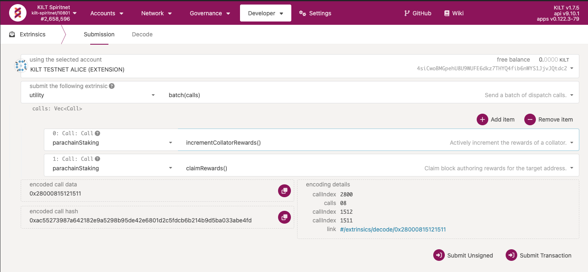Click help icon next to 1: Call
The height and width of the screenshot is (272, 588).
point(97,159)
